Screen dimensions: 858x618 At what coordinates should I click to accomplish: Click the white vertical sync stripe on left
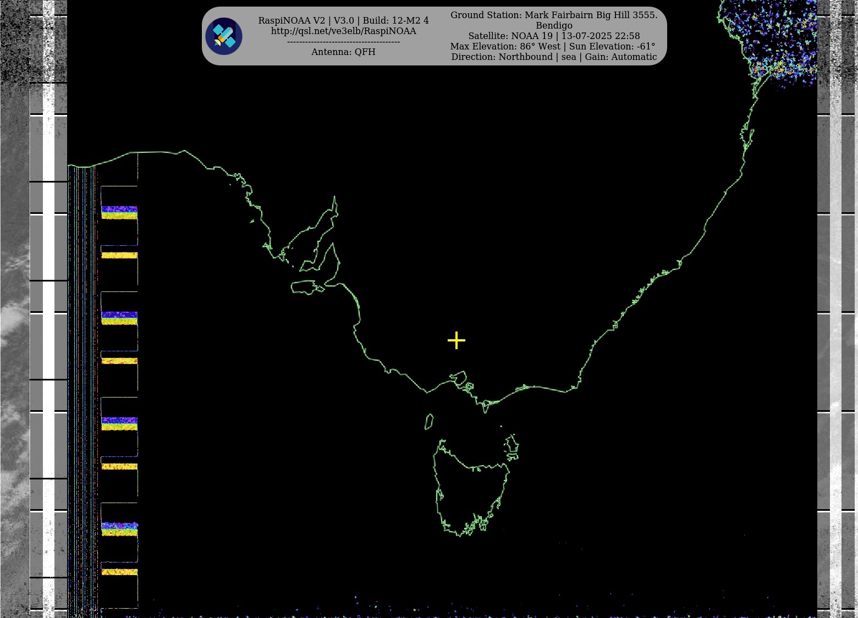(x=49, y=308)
